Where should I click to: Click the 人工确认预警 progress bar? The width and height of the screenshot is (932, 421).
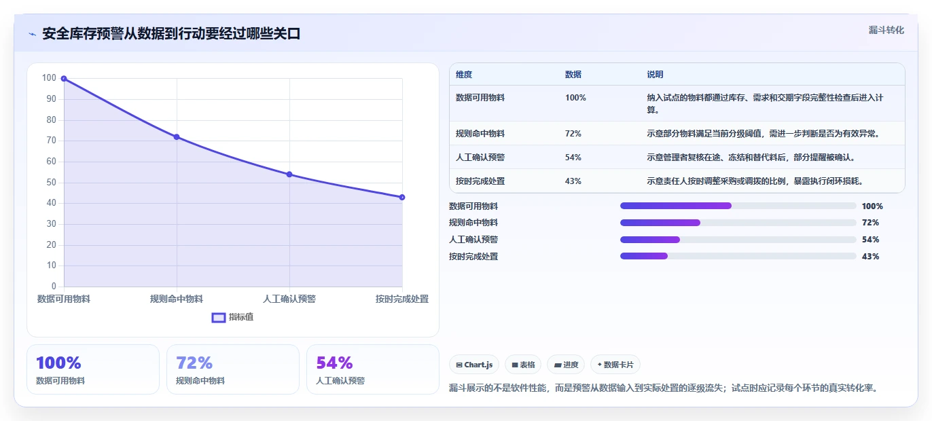[x=738, y=240]
